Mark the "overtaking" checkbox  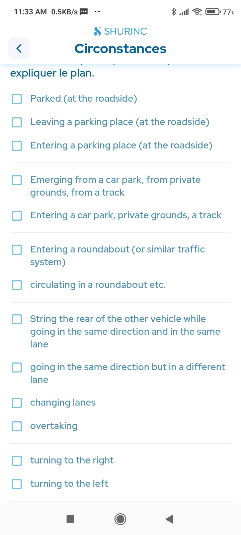tap(17, 426)
